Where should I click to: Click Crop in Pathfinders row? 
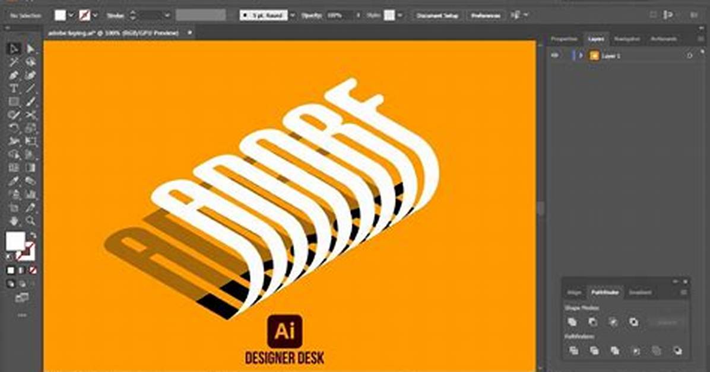click(x=636, y=351)
